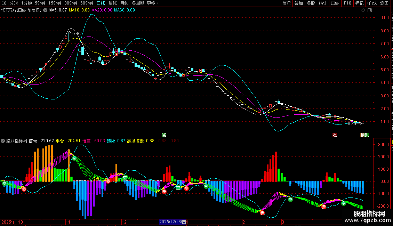The height and width of the screenshot is (226, 393).
Task: Click the highlighted 2025/12/18 date marker
Action: pos(173,222)
